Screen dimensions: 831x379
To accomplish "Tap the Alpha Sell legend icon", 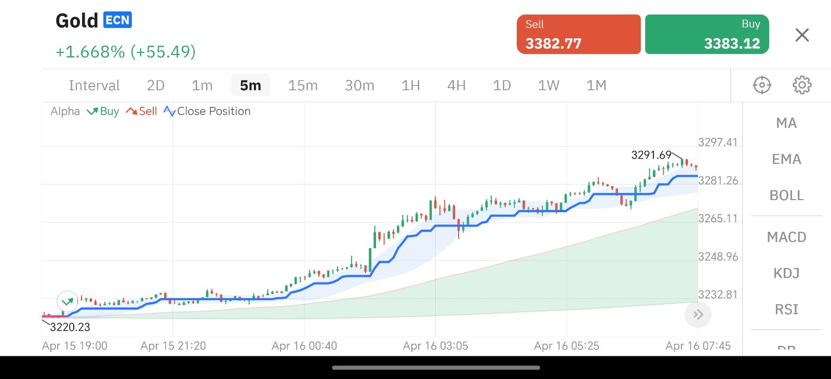I will point(131,111).
